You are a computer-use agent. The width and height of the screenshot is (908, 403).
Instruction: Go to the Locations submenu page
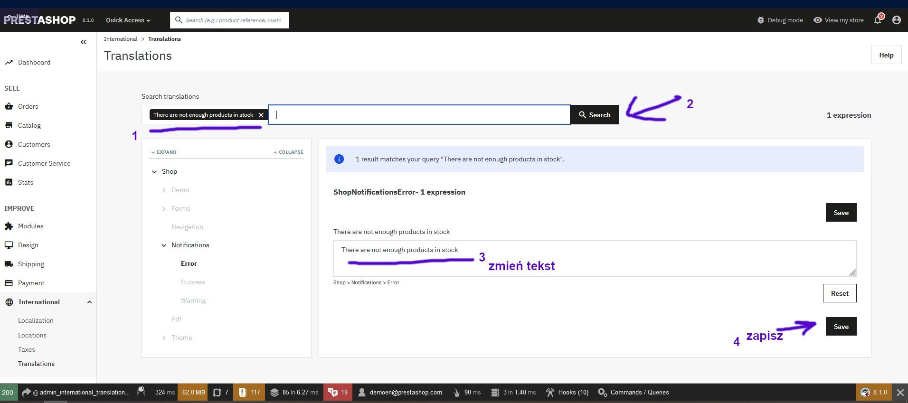[32, 335]
